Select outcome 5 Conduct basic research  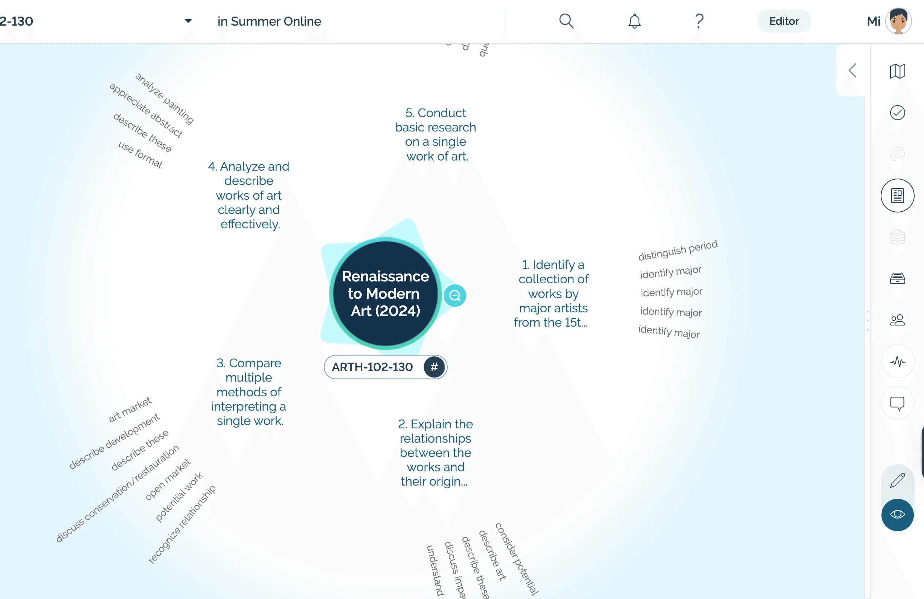435,134
